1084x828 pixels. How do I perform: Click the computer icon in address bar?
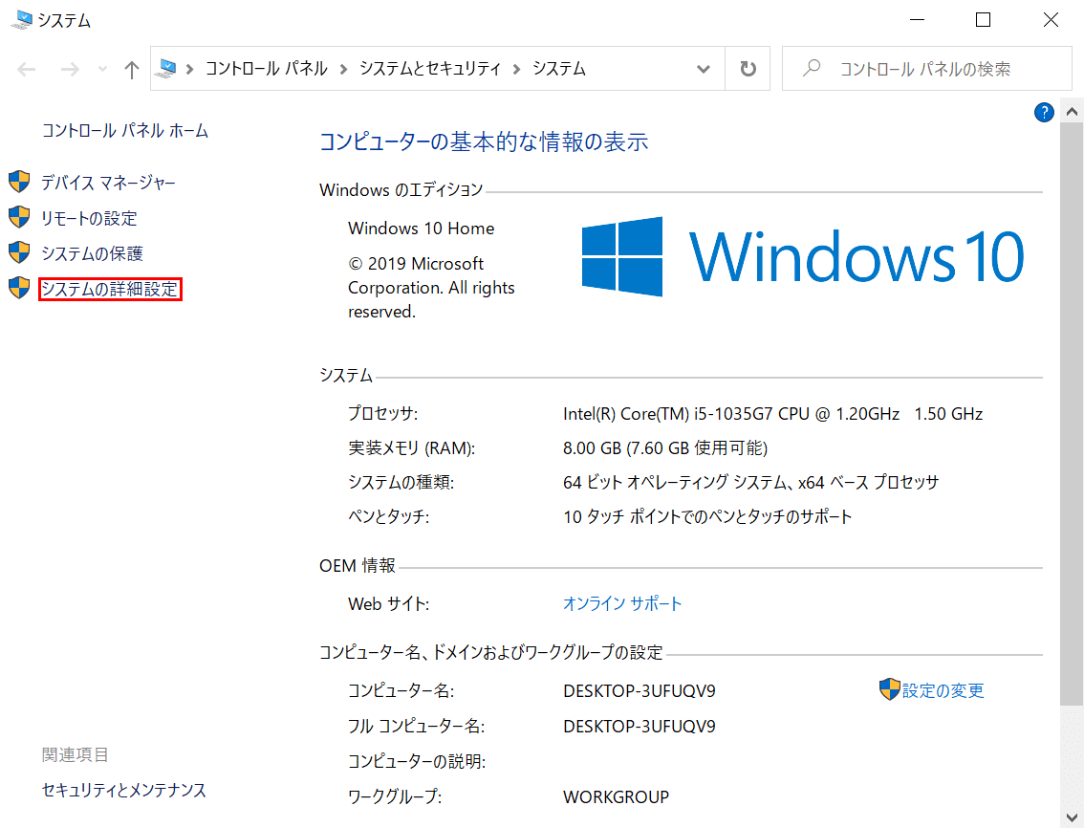pyautogui.click(x=166, y=69)
